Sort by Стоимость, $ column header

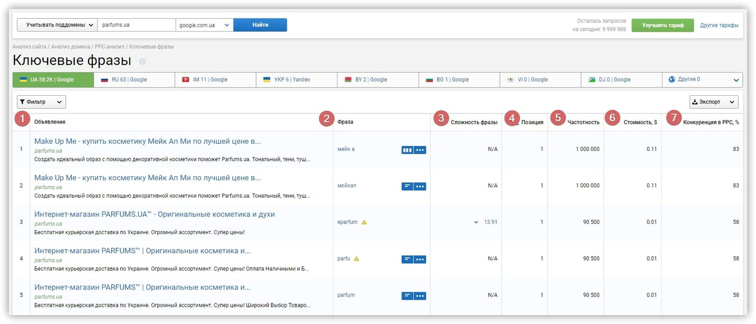(x=640, y=122)
